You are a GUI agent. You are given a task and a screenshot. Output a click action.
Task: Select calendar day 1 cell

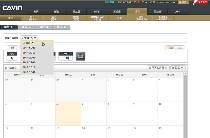(x=119, y=90)
